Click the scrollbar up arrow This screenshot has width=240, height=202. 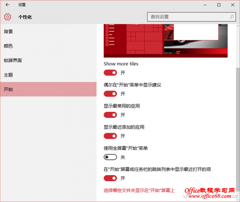(238, 26)
